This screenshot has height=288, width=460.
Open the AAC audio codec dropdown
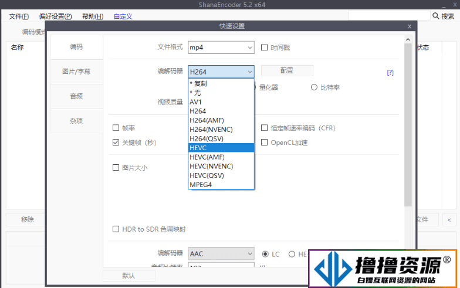221,253
